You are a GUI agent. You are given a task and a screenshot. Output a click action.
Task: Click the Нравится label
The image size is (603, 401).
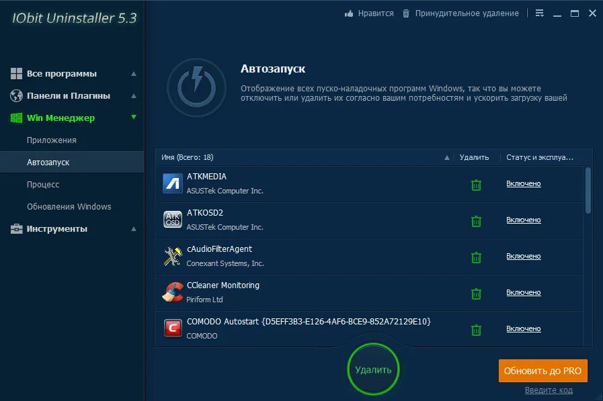point(376,13)
